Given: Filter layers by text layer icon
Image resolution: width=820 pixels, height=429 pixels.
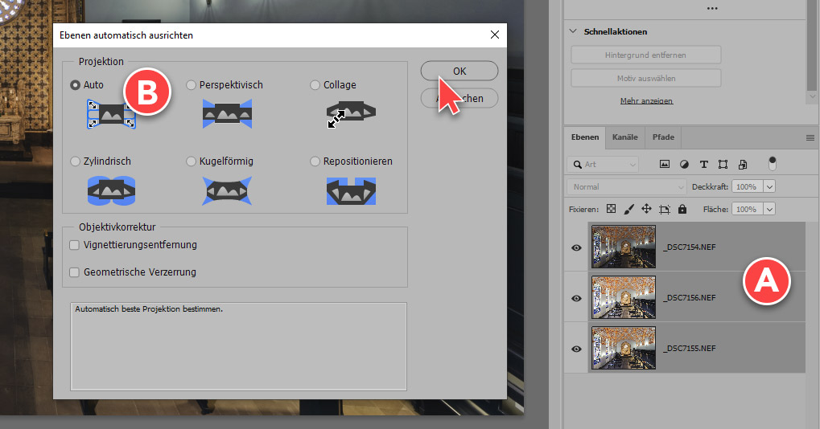Looking at the screenshot, I should pyautogui.click(x=703, y=164).
